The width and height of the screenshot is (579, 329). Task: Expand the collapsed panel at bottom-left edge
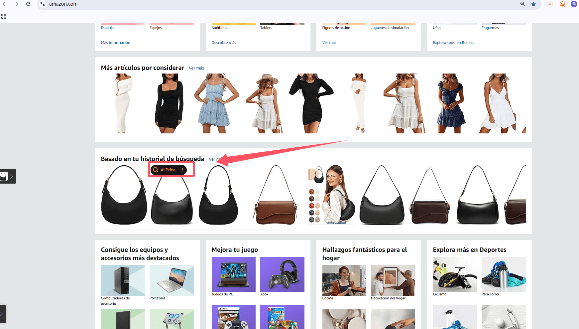(3, 314)
